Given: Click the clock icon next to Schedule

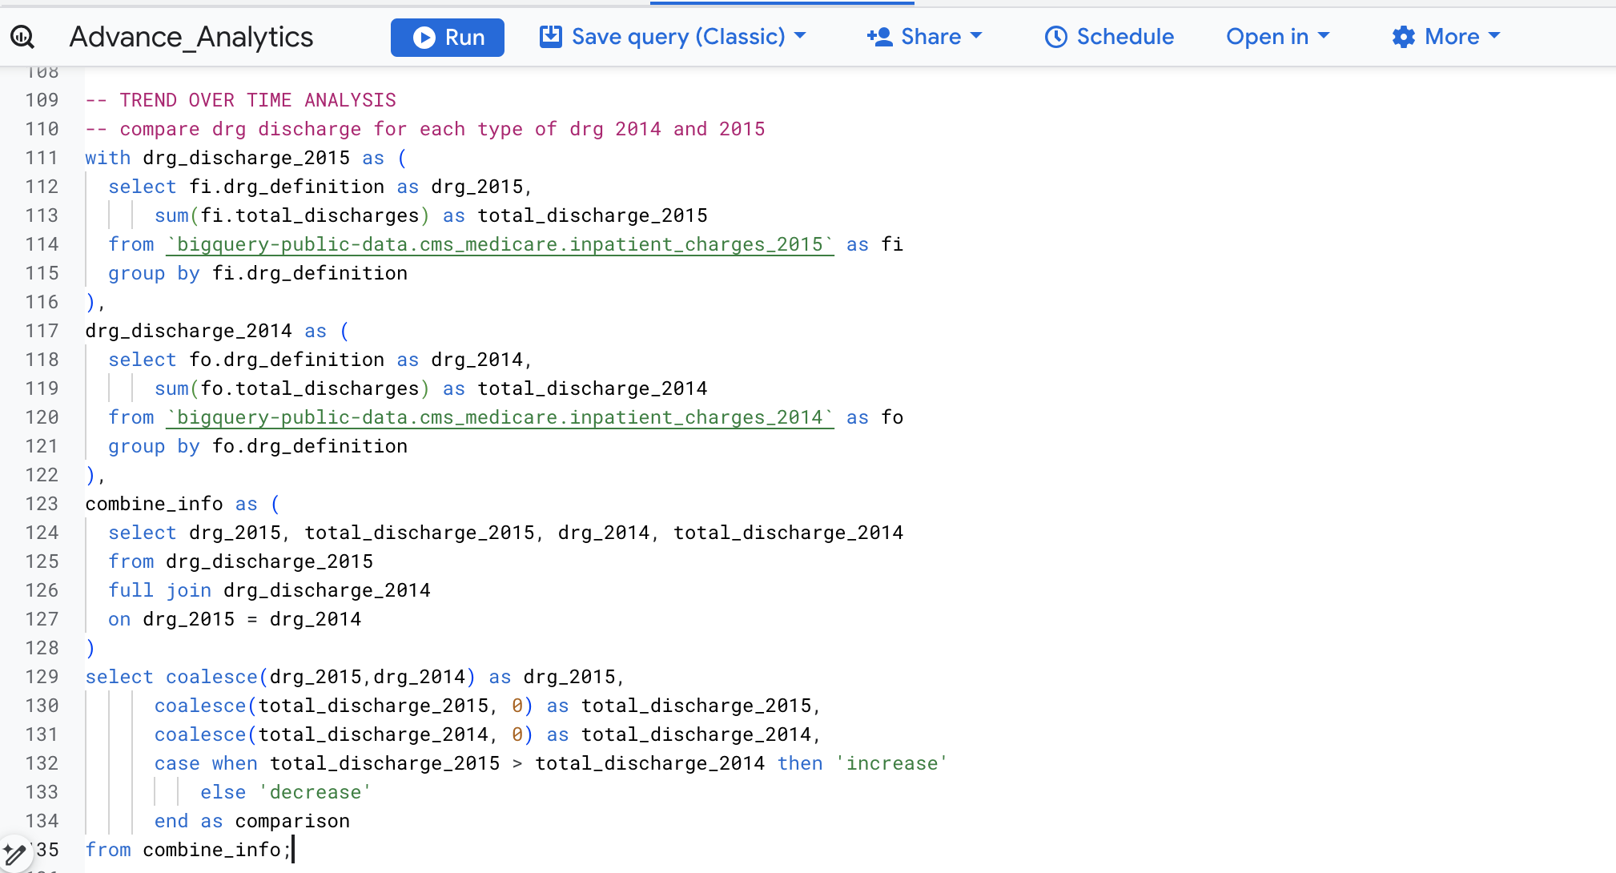Looking at the screenshot, I should coord(1056,37).
